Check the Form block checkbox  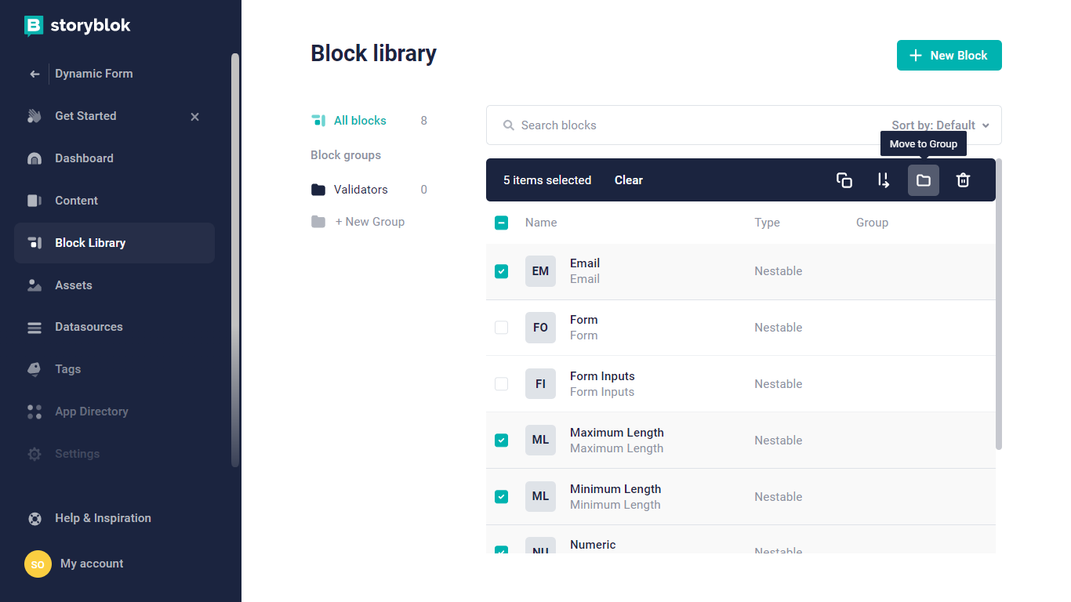tap(502, 328)
